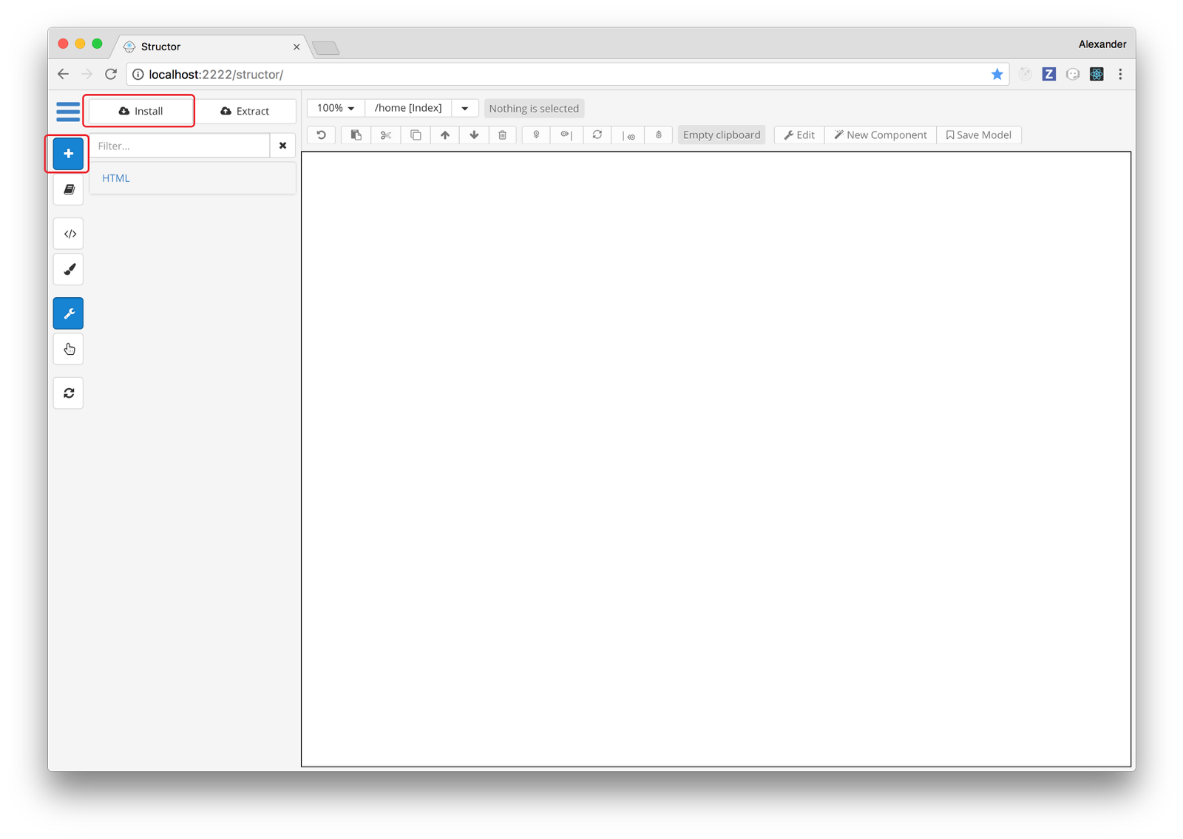The width and height of the screenshot is (1183, 839).
Task: Click the sidebar reload icon
Action: click(68, 393)
